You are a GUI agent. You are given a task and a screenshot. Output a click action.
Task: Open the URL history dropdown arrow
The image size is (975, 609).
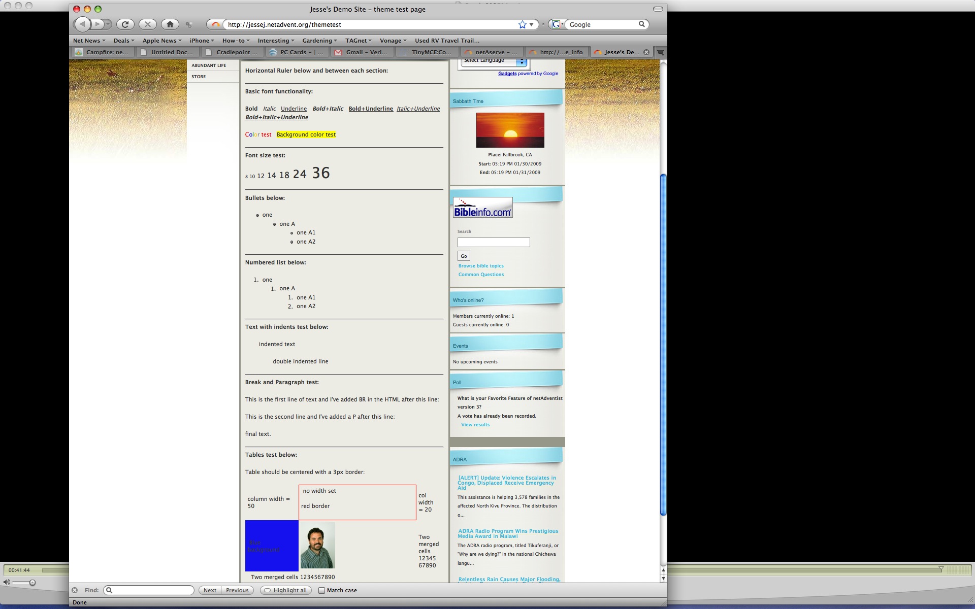click(532, 24)
